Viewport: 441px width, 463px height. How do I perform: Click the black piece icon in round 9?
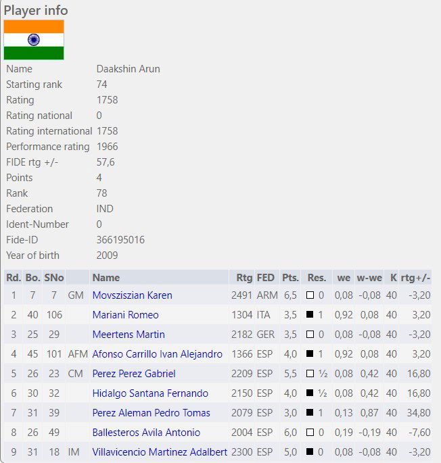tap(310, 452)
